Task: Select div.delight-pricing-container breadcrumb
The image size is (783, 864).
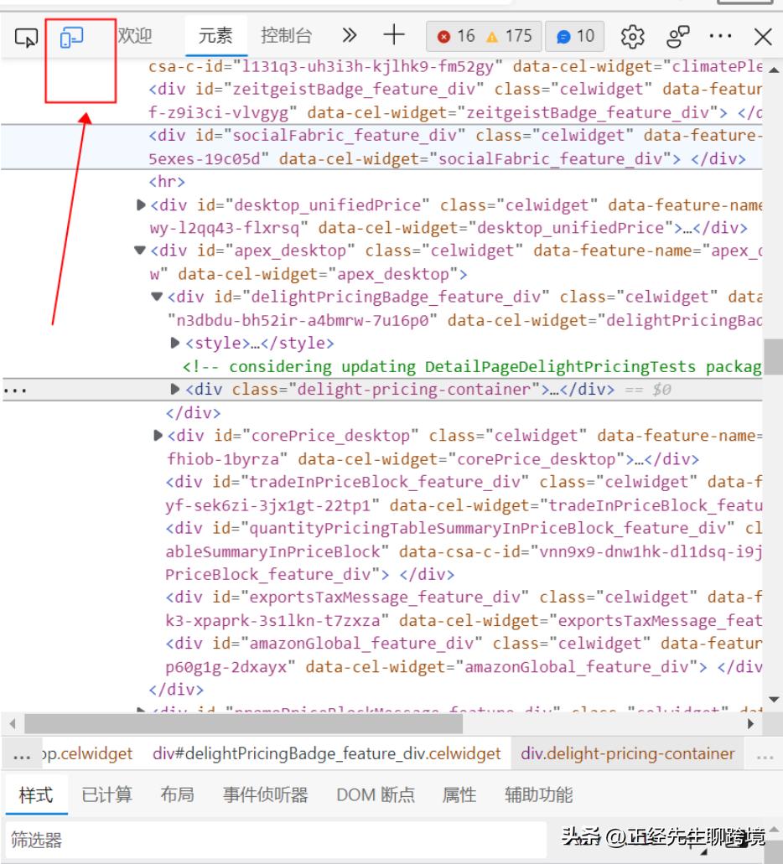Action: click(x=627, y=753)
